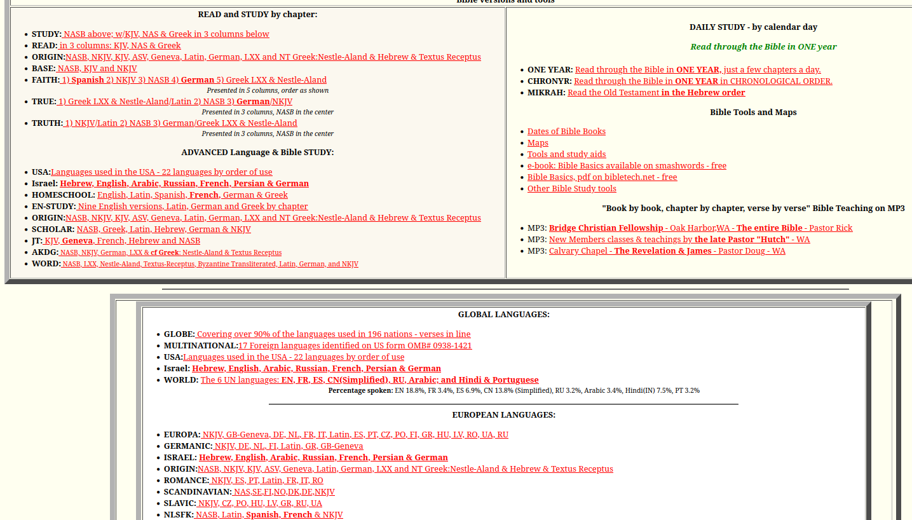Open the Maps link
The image size is (912, 520).
(538, 143)
